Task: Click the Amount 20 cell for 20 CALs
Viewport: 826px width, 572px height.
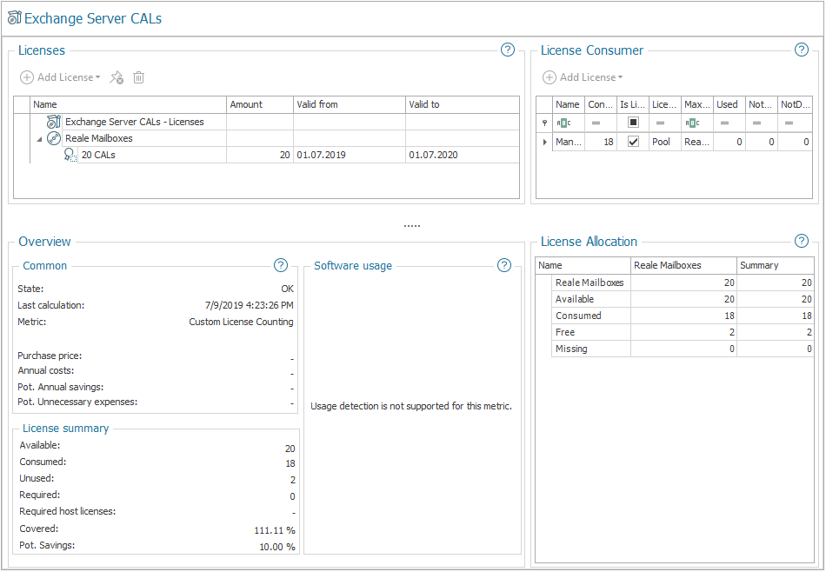Action: pos(260,155)
